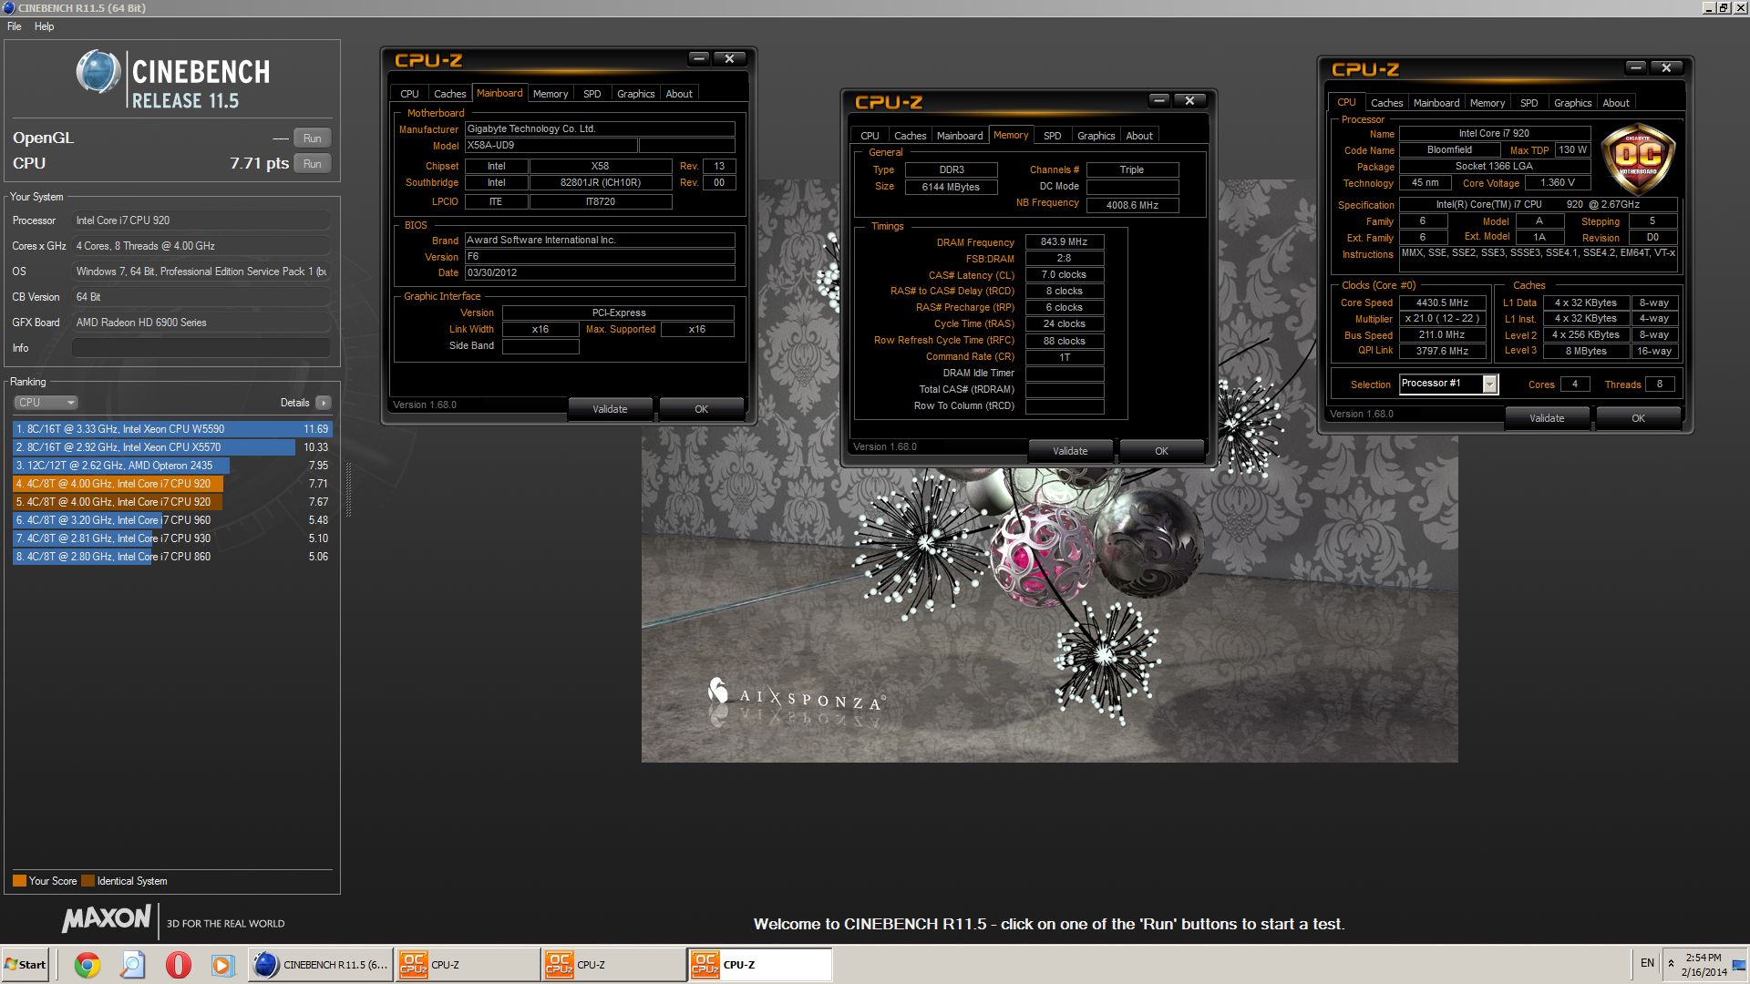1750x984 pixels.
Task: Close the CPU-Z Memory window
Action: pos(1190,100)
